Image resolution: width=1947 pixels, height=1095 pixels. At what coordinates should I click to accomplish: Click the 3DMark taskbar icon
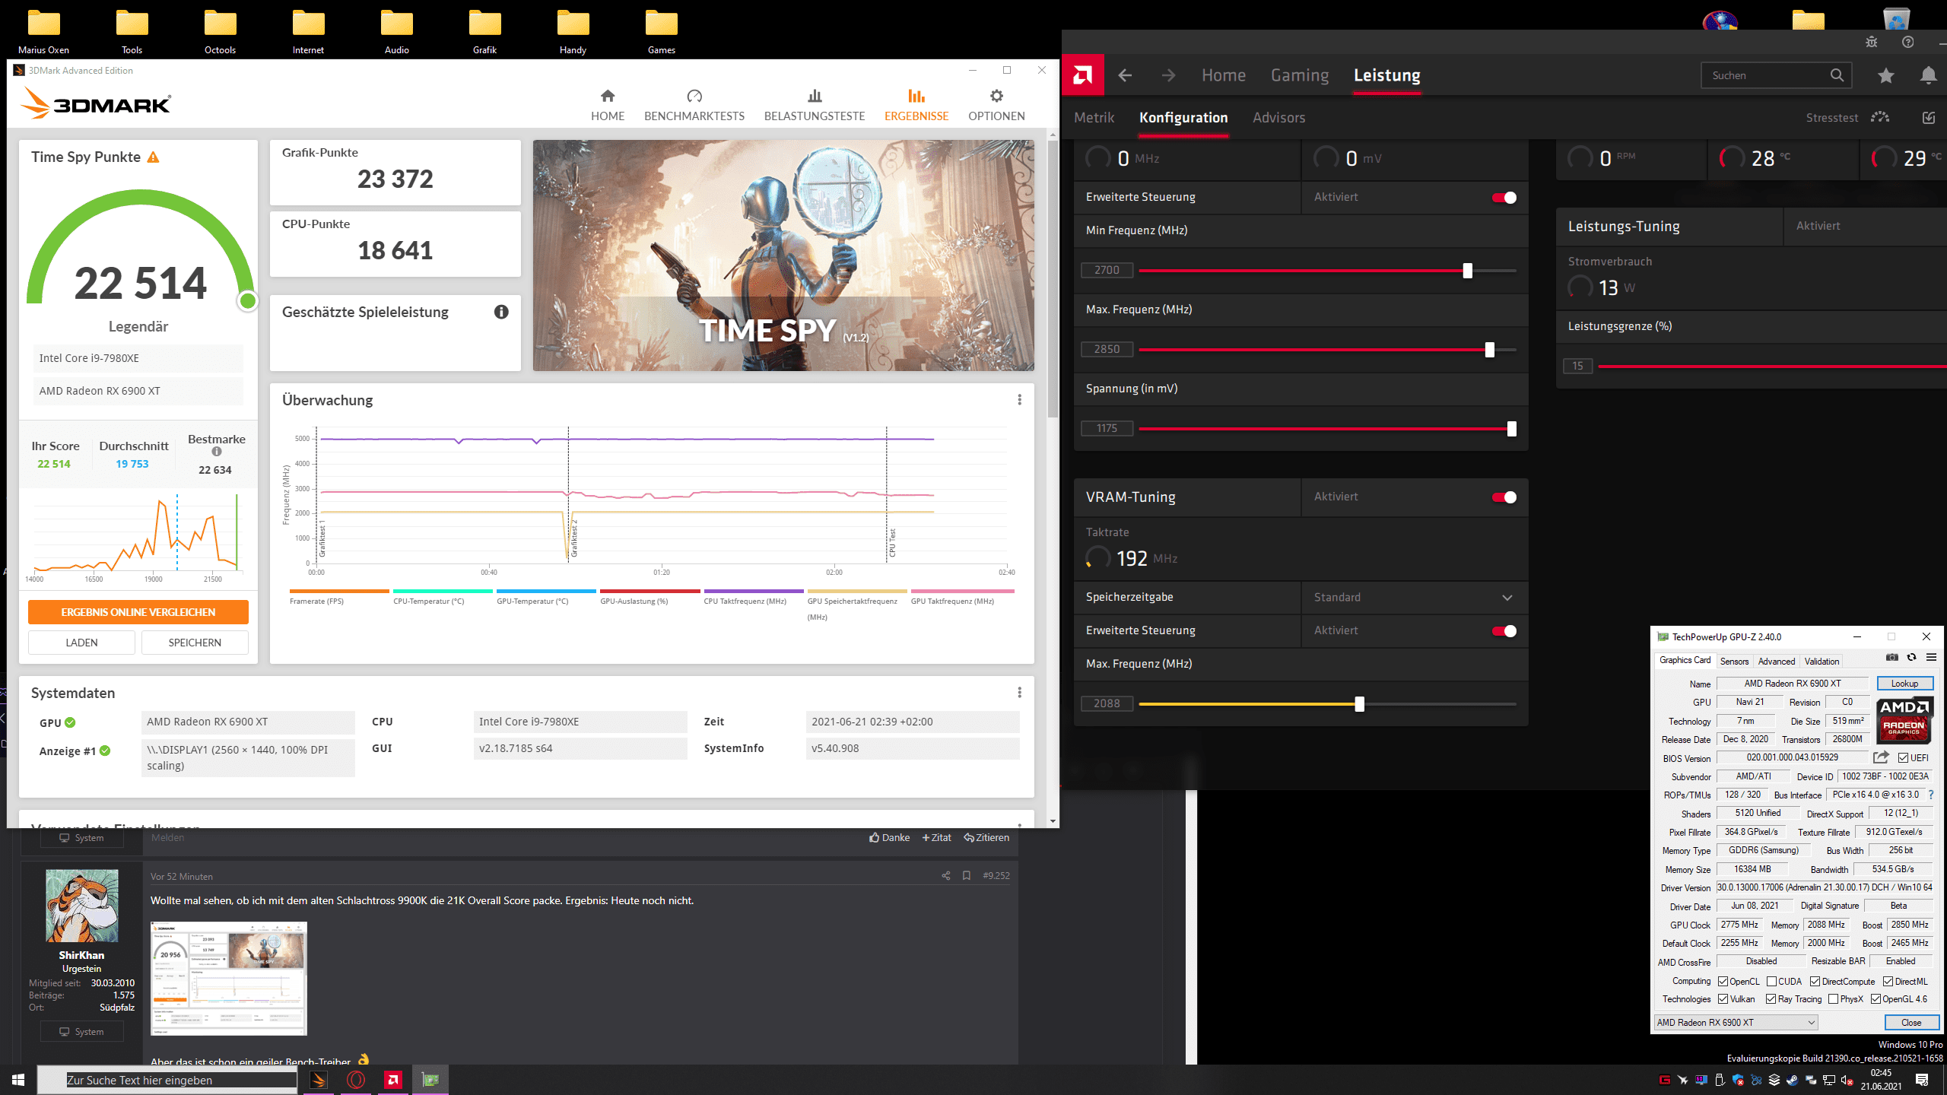[319, 1080]
